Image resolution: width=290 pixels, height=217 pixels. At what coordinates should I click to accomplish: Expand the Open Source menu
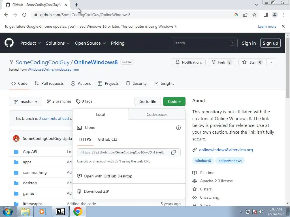pyautogui.click(x=90, y=43)
